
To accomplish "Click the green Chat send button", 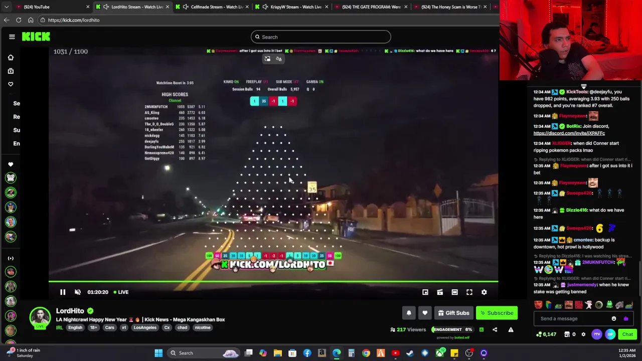I will point(627,334).
